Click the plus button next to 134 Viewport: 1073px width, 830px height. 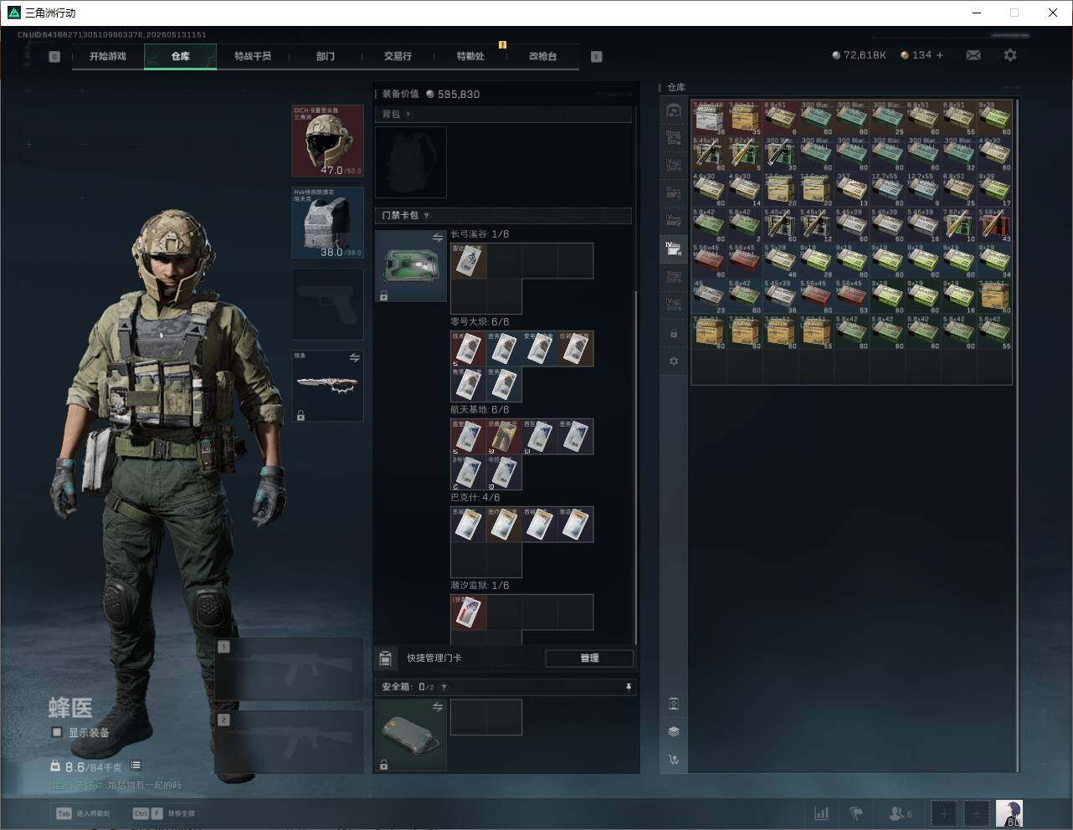tap(940, 55)
